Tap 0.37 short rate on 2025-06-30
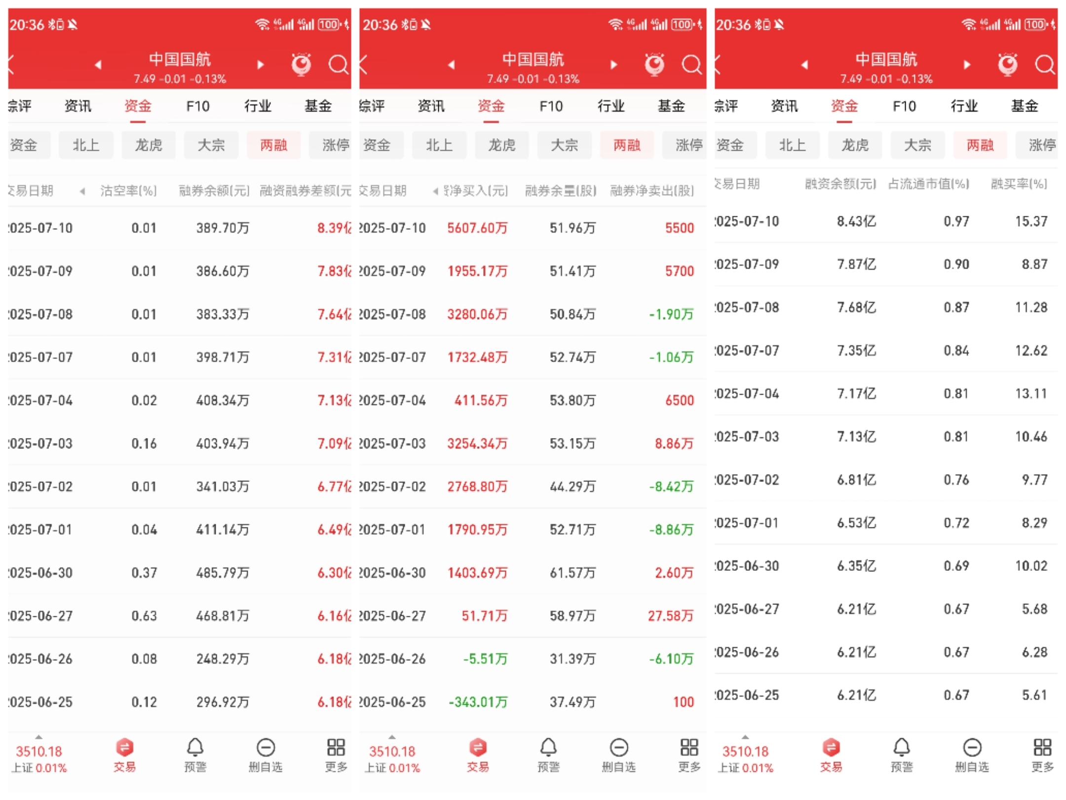The height and width of the screenshot is (800, 1066). pos(144,573)
